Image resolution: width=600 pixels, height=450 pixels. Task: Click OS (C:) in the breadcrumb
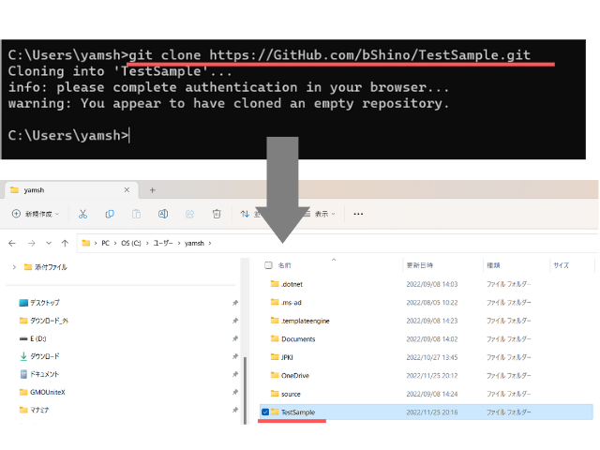point(131,244)
